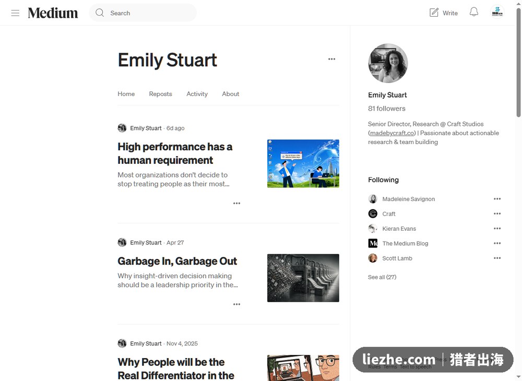Click the Craft publication logo icon
This screenshot has height=381, width=522.
(373, 213)
